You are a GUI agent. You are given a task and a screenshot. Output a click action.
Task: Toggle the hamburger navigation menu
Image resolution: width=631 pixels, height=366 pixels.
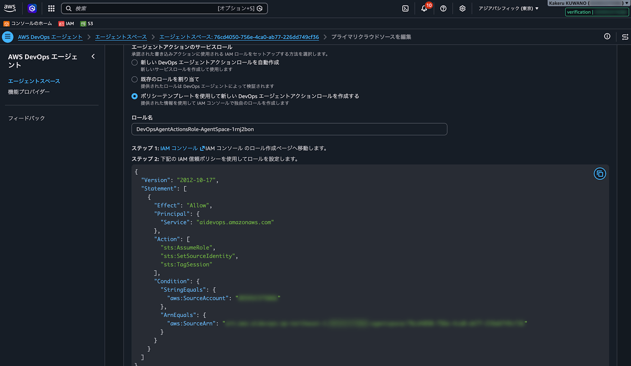click(8, 37)
